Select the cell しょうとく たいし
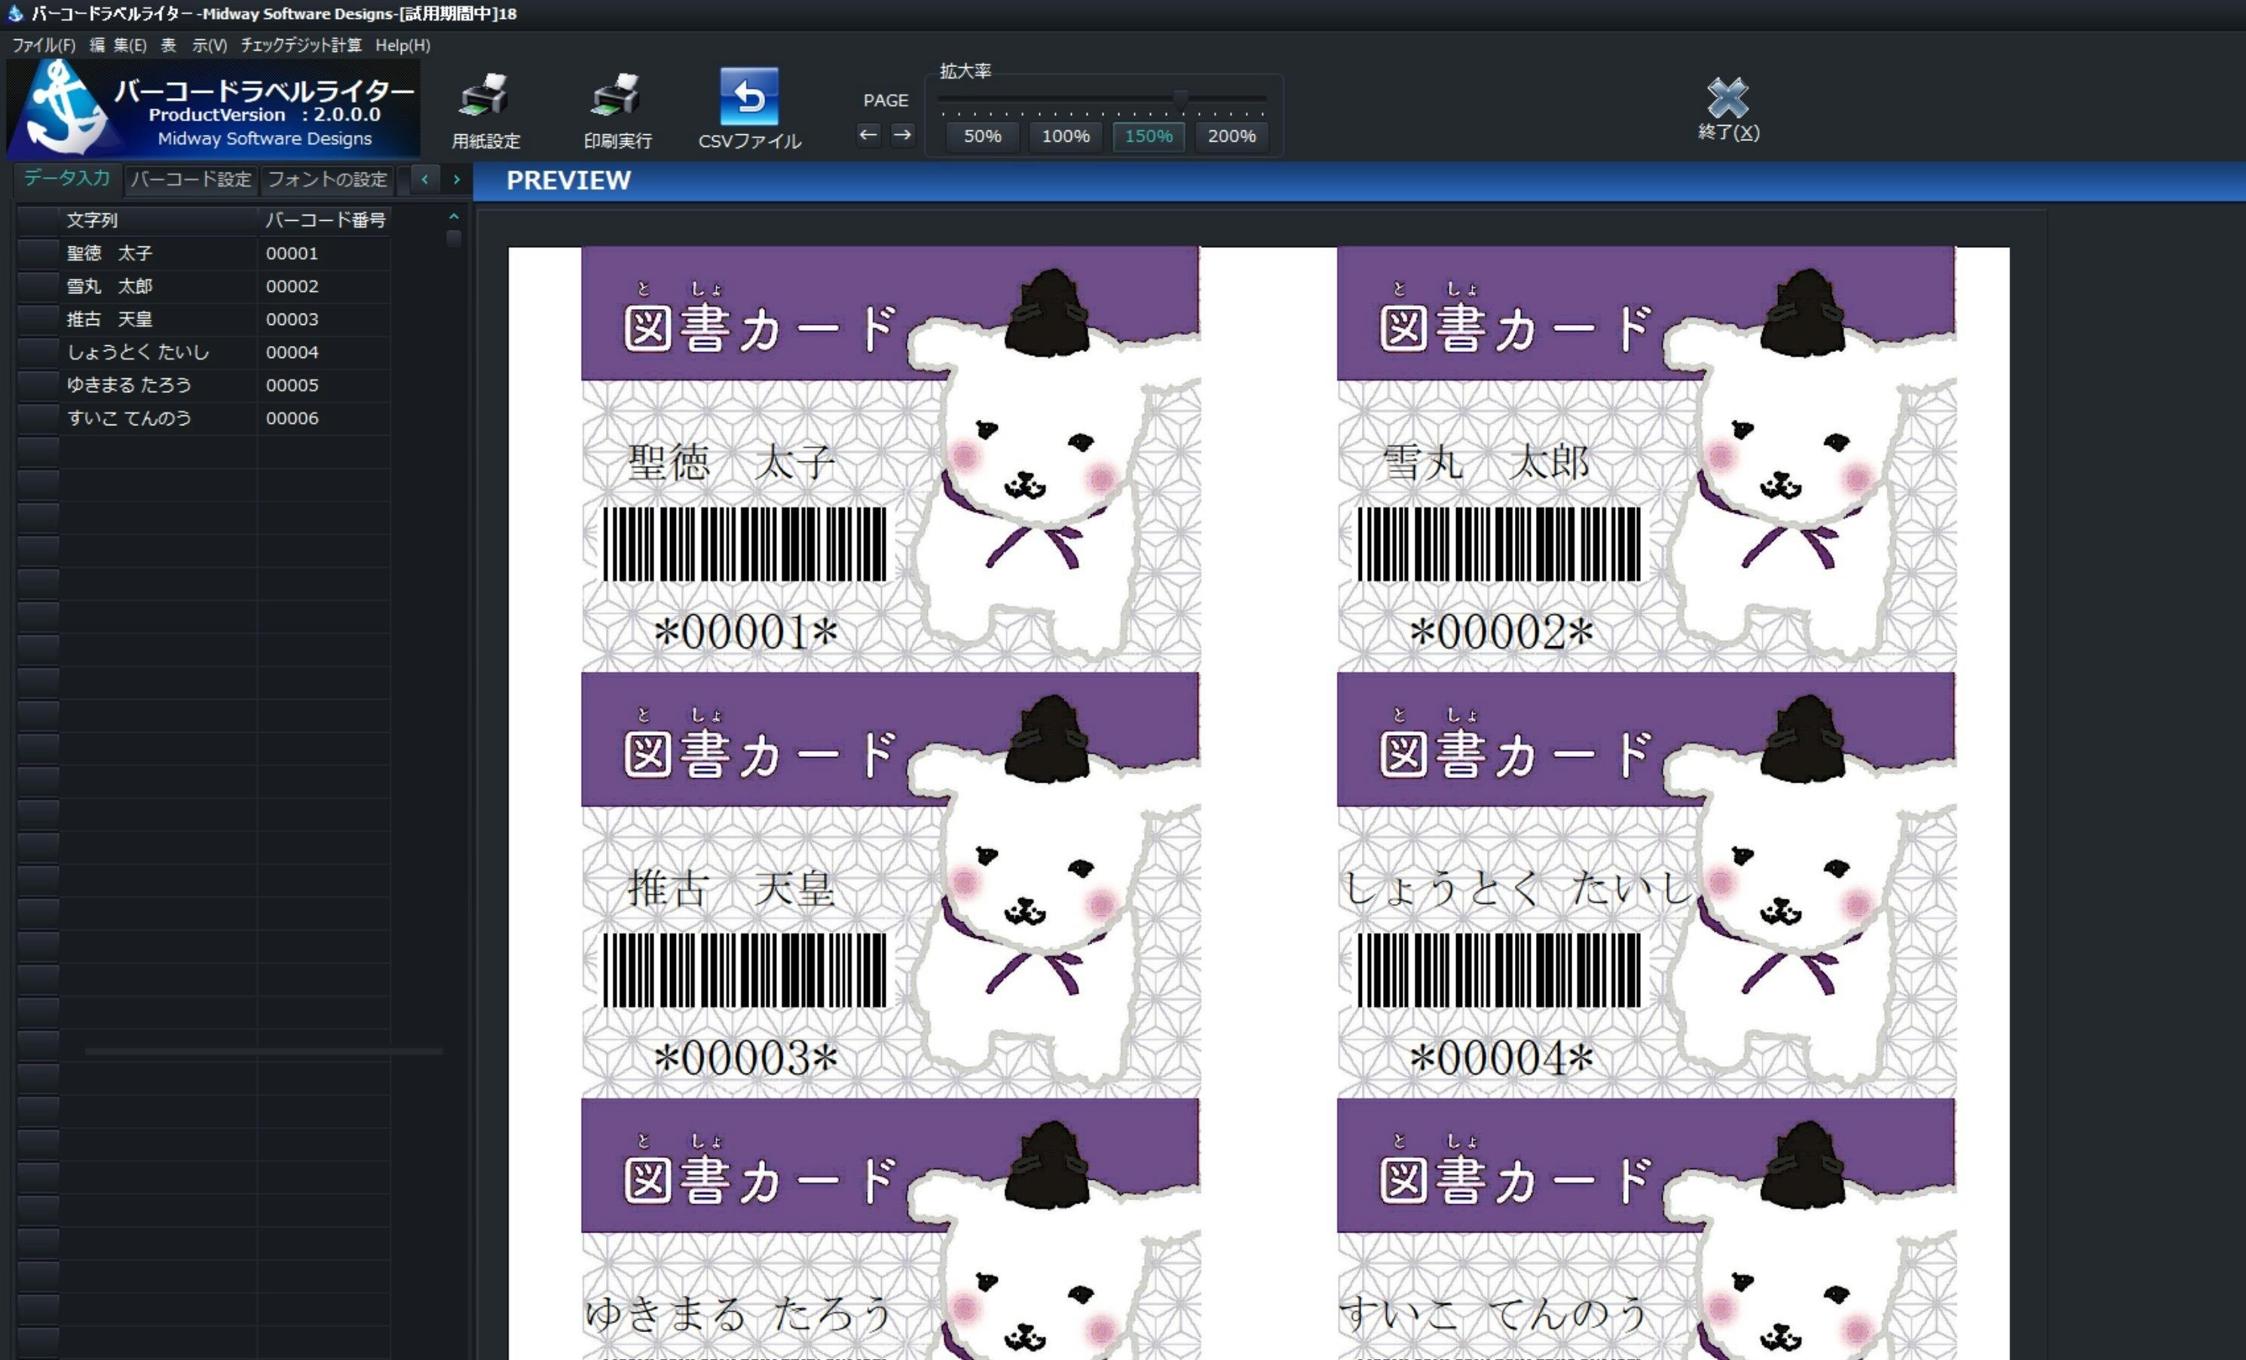This screenshot has height=1360, width=2246. 158,352
